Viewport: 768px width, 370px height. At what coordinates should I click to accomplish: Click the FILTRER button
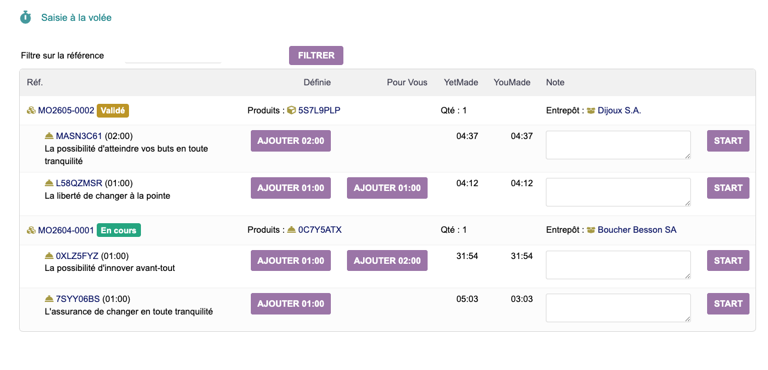point(316,55)
